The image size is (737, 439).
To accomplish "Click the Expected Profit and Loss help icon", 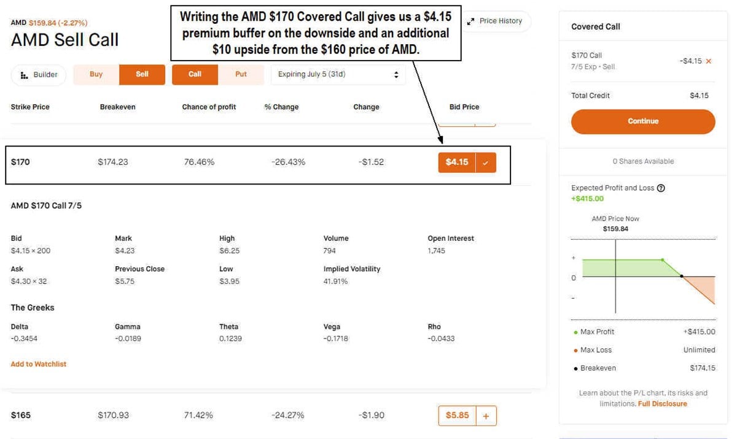I will click(x=661, y=188).
